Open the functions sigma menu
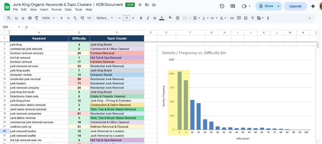The height and width of the screenshot is (144, 322). pos(268,18)
